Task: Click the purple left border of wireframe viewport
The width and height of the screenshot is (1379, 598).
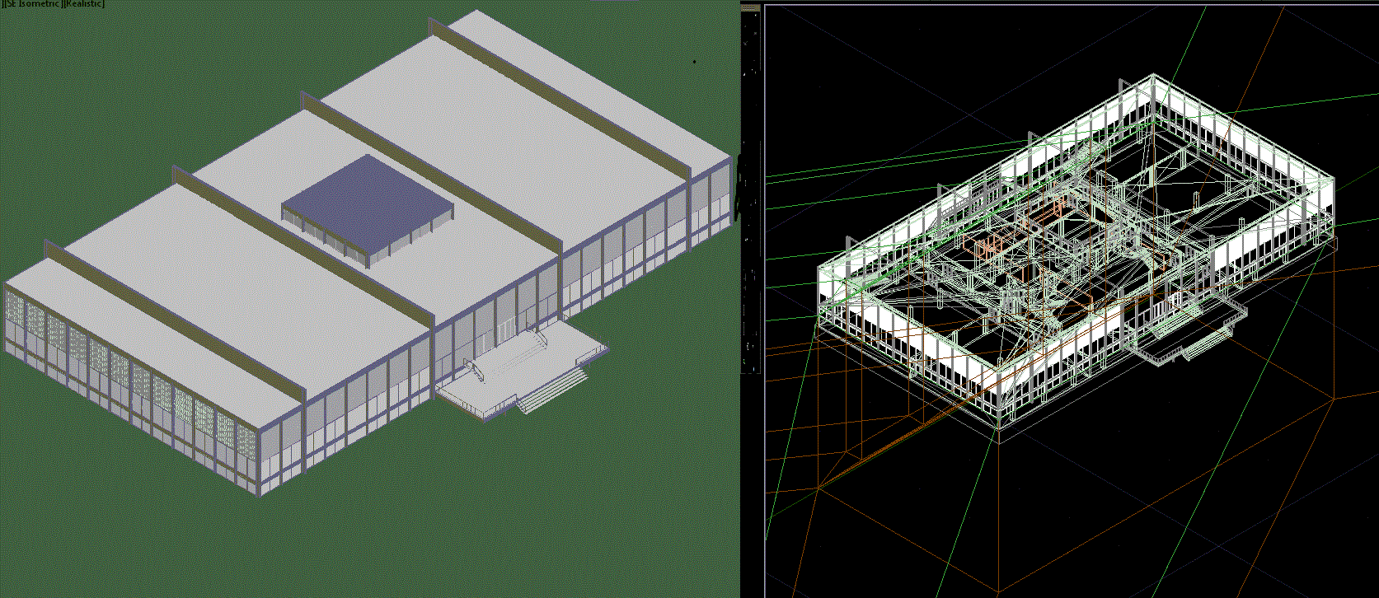Action: coord(766,329)
